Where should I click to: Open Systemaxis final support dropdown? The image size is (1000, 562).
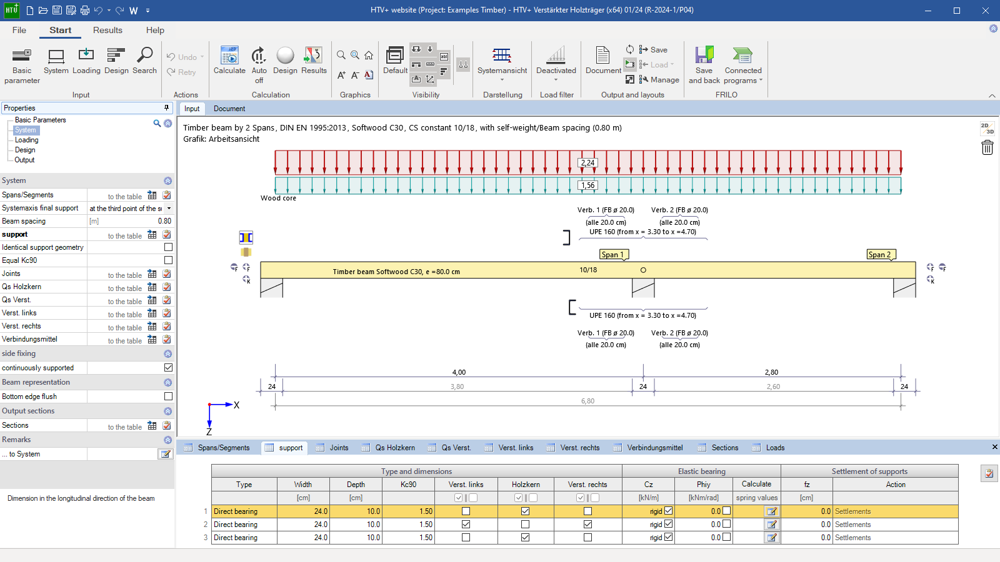coord(169,209)
